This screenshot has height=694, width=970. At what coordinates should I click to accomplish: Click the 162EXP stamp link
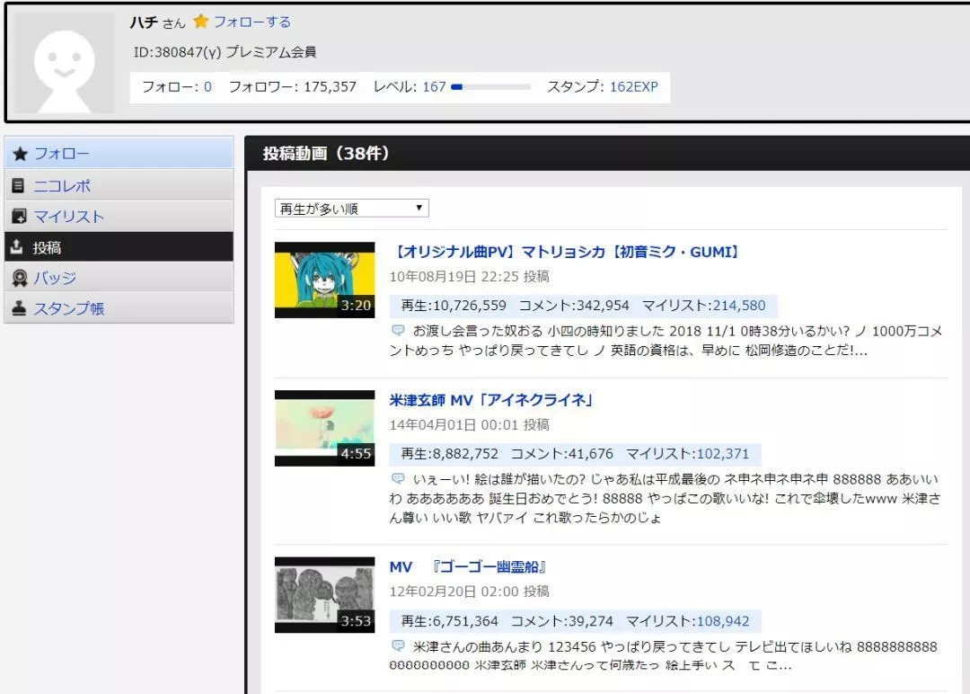click(633, 87)
